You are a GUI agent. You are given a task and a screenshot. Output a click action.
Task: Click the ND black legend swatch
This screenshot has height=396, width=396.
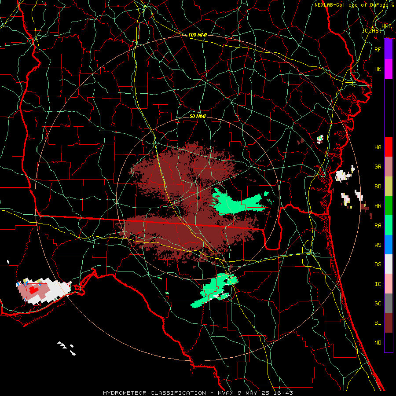389,342
